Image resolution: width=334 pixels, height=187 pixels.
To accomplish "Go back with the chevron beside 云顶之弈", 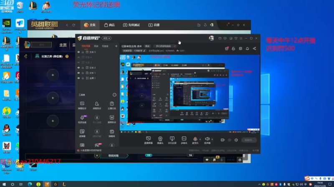I will click(x=26, y=57).
